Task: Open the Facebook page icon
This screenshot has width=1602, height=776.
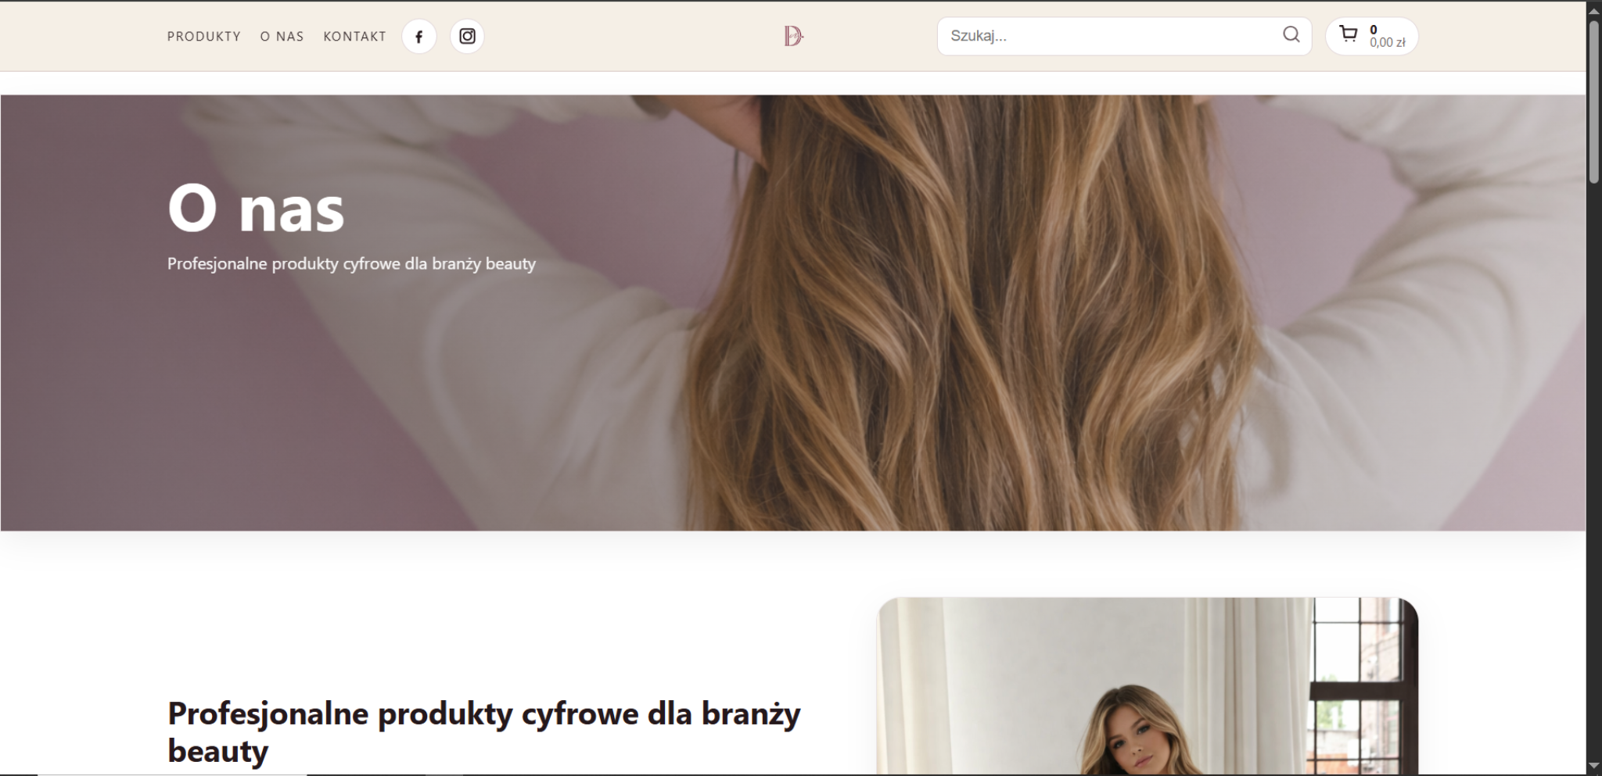Action: [418, 37]
